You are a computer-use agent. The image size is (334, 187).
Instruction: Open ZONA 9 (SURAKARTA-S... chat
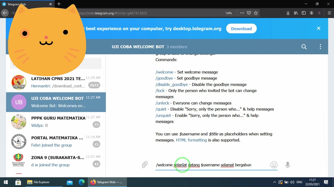tap(56, 161)
